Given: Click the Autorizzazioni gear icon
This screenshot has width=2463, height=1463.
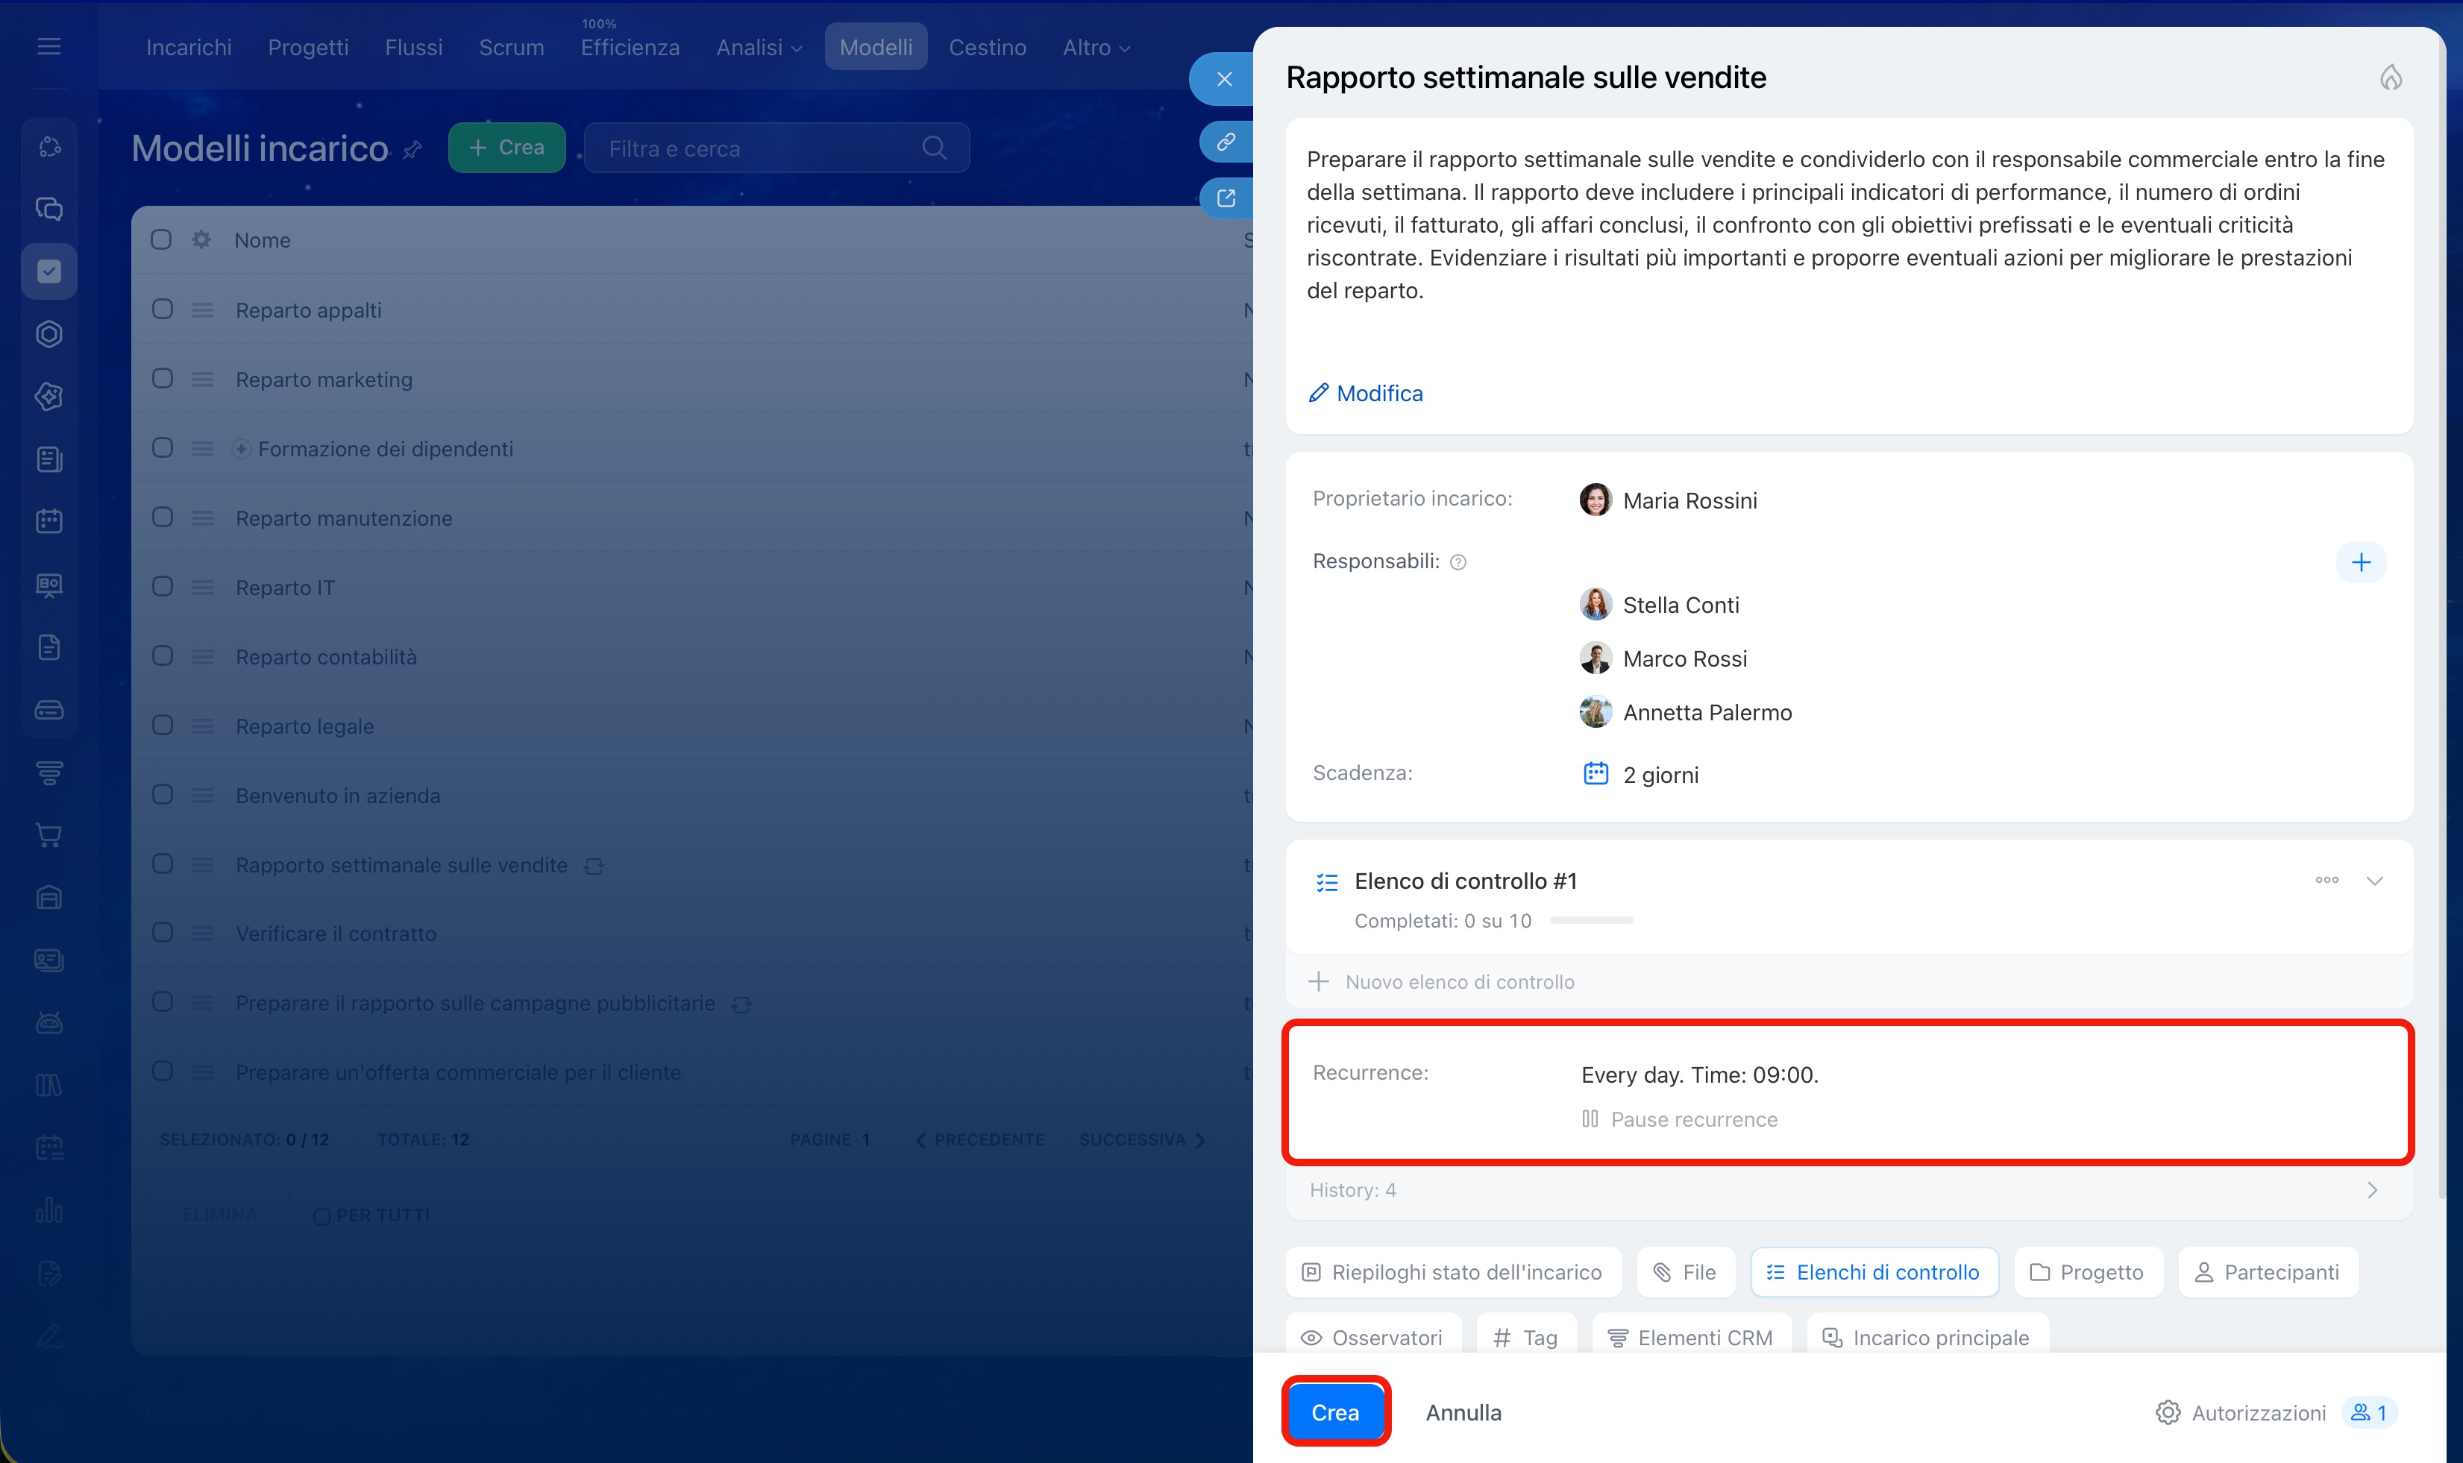Looking at the screenshot, I should point(2167,1413).
